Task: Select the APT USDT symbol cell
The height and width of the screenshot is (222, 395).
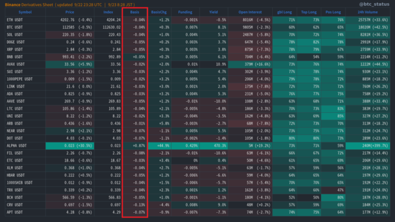Action: click(x=25, y=212)
